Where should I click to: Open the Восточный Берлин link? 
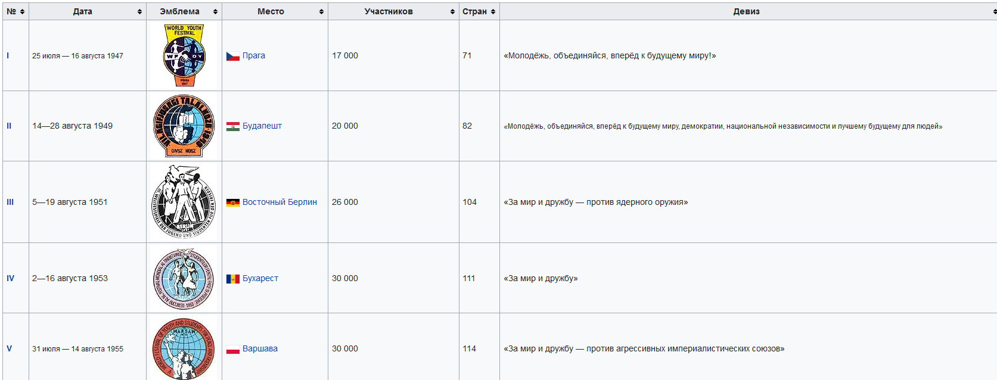pyautogui.click(x=279, y=202)
